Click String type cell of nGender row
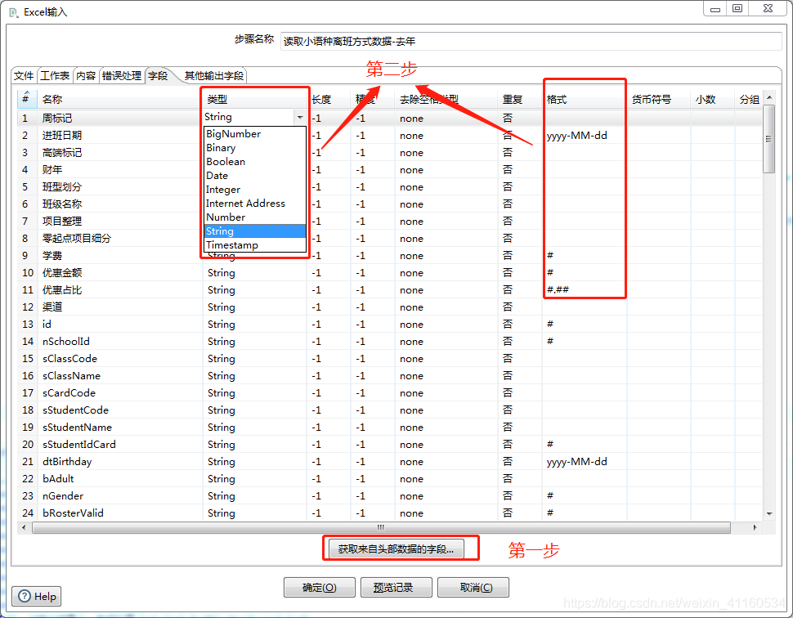Image resolution: width=793 pixels, height=618 pixels. (254, 495)
